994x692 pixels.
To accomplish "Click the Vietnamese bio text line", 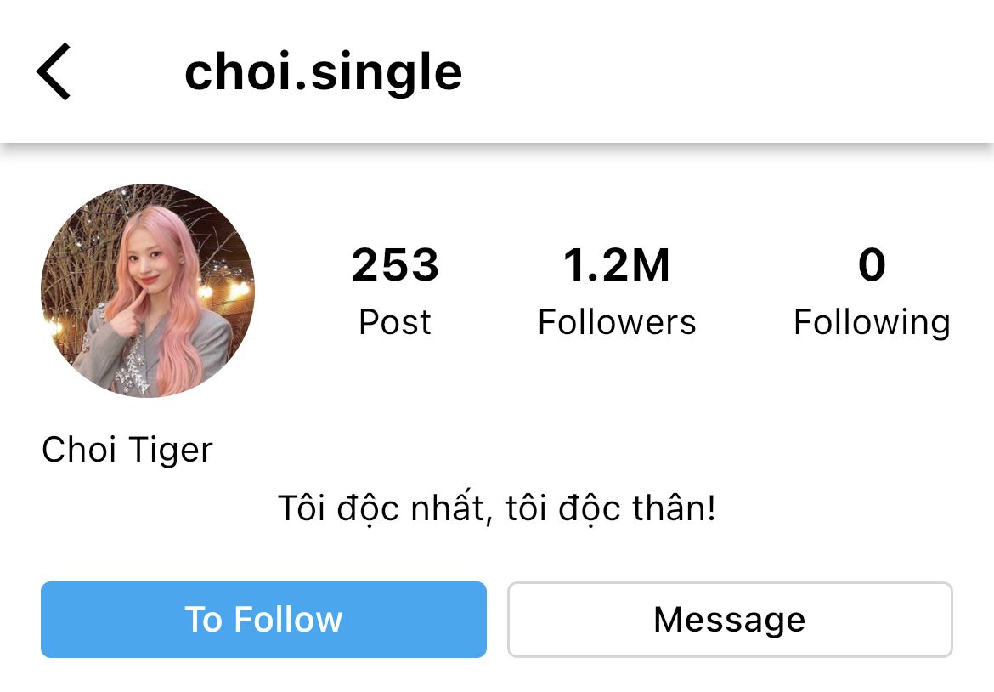I will [497, 508].
